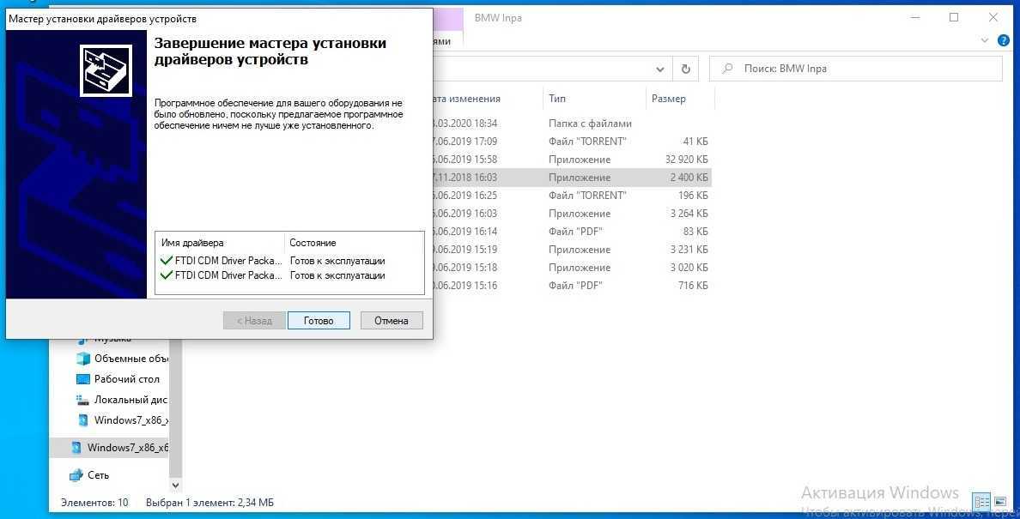
Task: Open Локальный диск in navigation pane
Action: pos(130,400)
